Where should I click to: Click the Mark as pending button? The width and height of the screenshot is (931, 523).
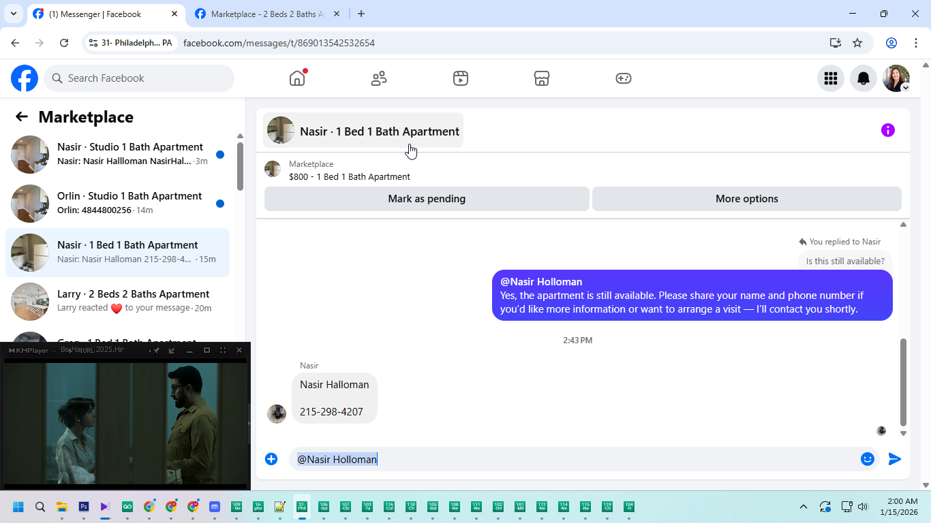click(427, 199)
